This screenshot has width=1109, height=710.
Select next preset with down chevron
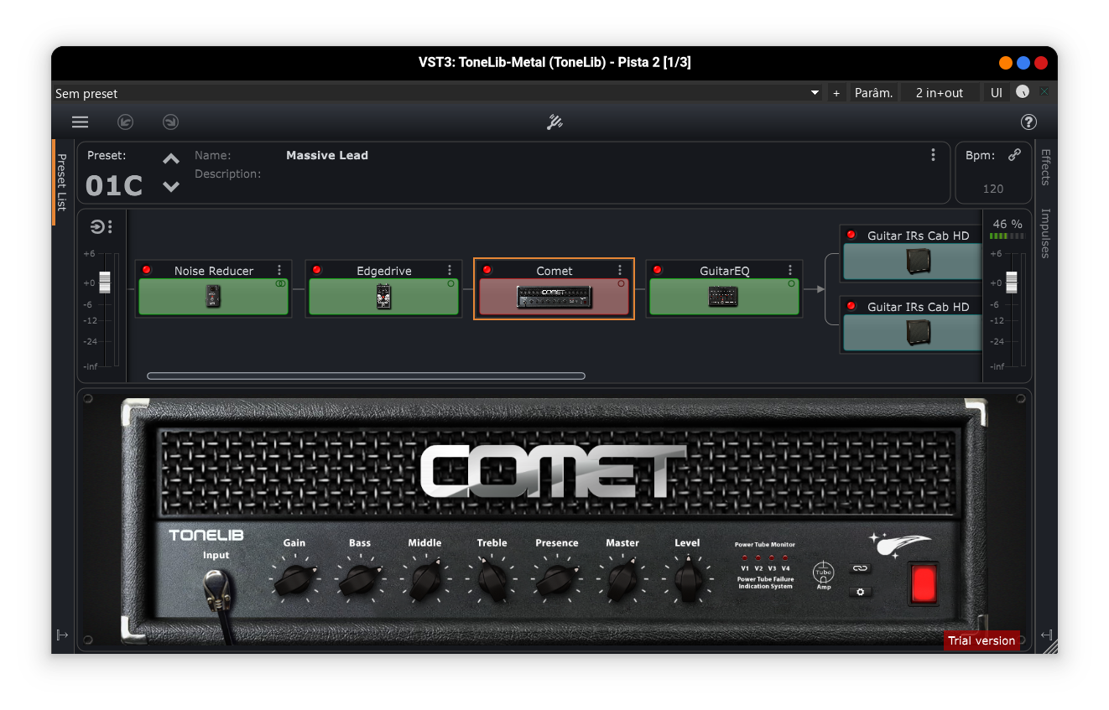tap(171, 187)
